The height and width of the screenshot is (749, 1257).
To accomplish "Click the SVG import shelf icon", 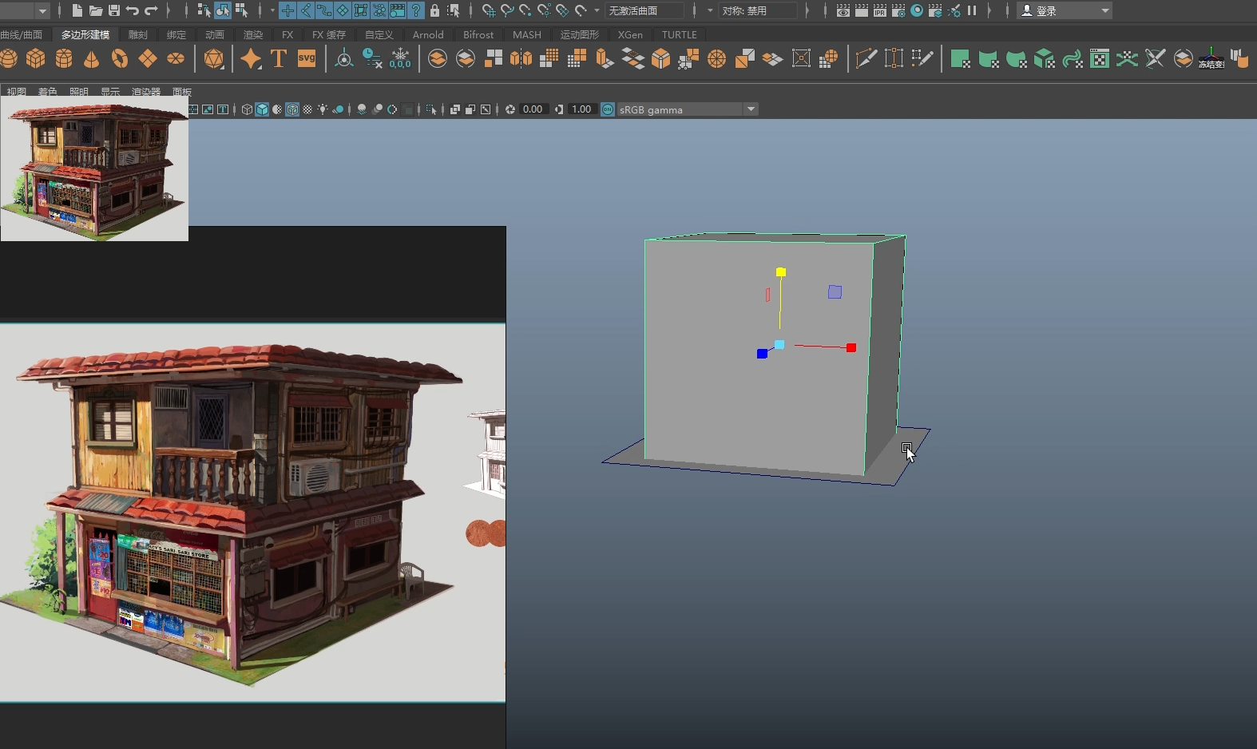I will click(x=307, y=58).
